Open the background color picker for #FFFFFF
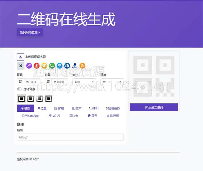 pos(21,82)
